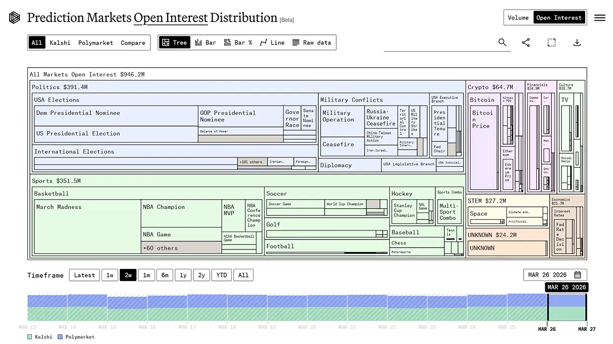Screen dimensions: 613x344
Task: Open the MAR 26 2026 date picker
Action: click(x=555, y=275)
